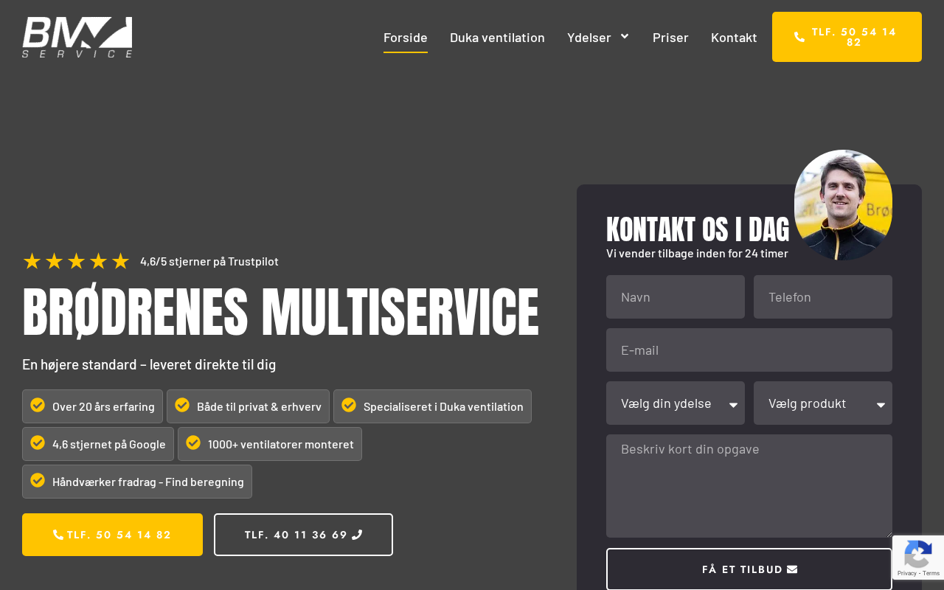Click the Over 20 års erfaring badge
The width and height of the screenshot is (944, 590).
coord(92,406)
